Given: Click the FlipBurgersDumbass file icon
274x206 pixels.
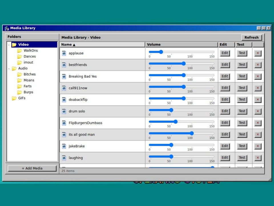Looking at the screenshot, I should click(64, 123).
